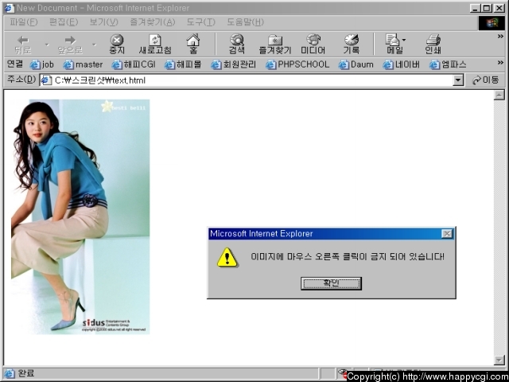Click the woman photo on the page
The height and width of the screenshot is (382, 509).
[80, 216]
